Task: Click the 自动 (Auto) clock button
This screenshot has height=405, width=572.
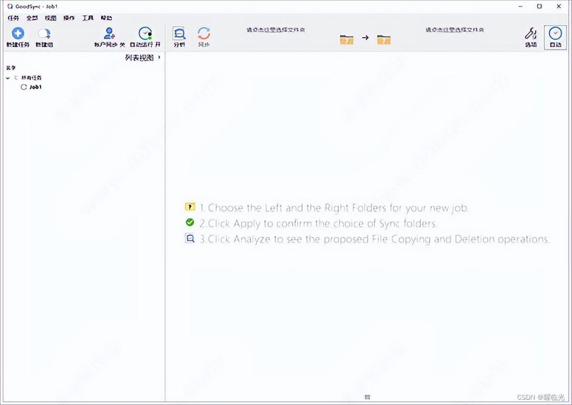Action: click(555, 37)
